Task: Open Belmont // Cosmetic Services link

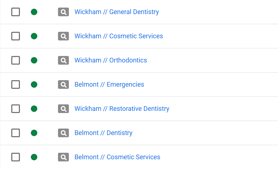Action: pos(117,157)
